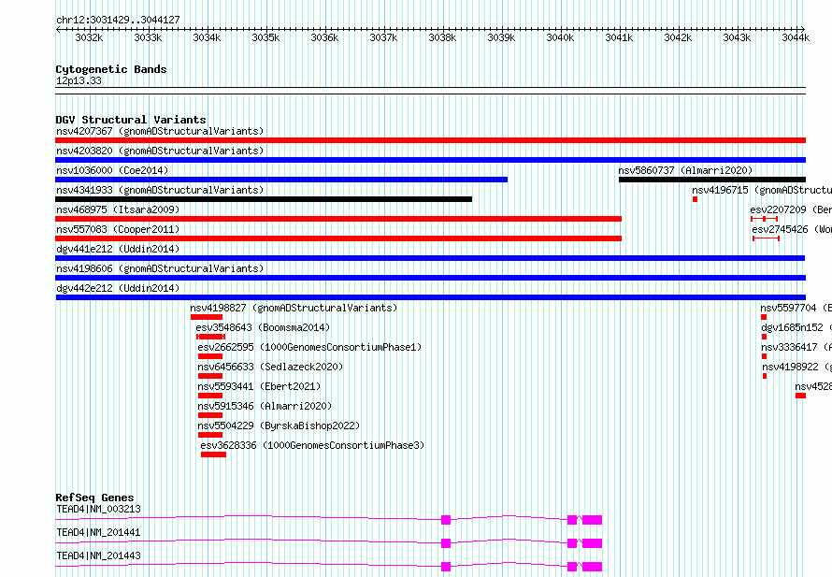Image resolution: width=832 pixels, height=577 pixels.
Task: Click the nsv4198922 red marker
Action: point(765,376)
